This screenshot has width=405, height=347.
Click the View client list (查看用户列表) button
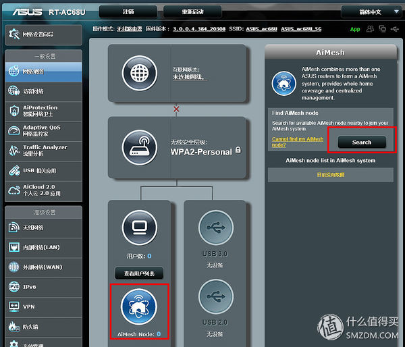click(139, 273)
